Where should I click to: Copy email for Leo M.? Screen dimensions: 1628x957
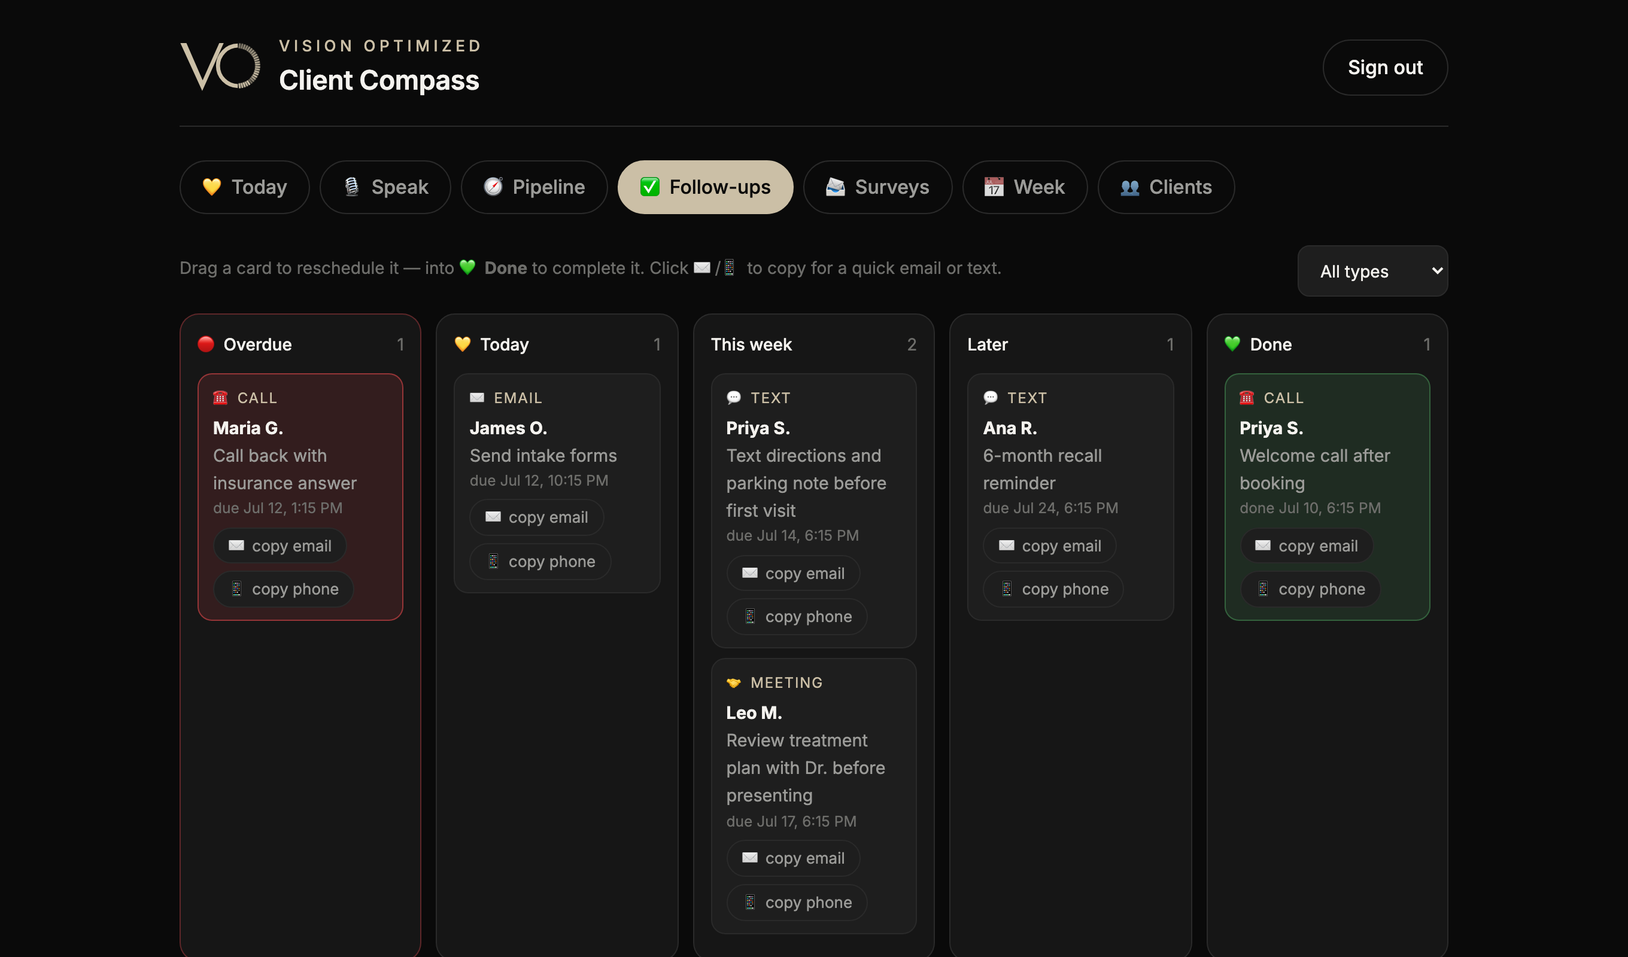(x=792, y=858)
